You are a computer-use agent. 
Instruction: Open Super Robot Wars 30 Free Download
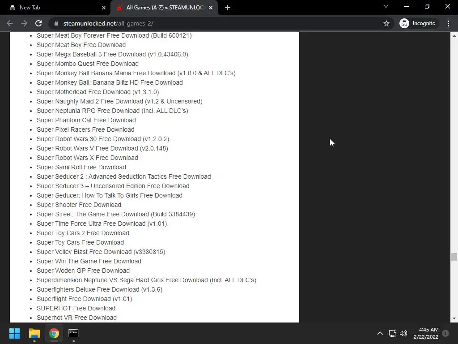[103, 139]
